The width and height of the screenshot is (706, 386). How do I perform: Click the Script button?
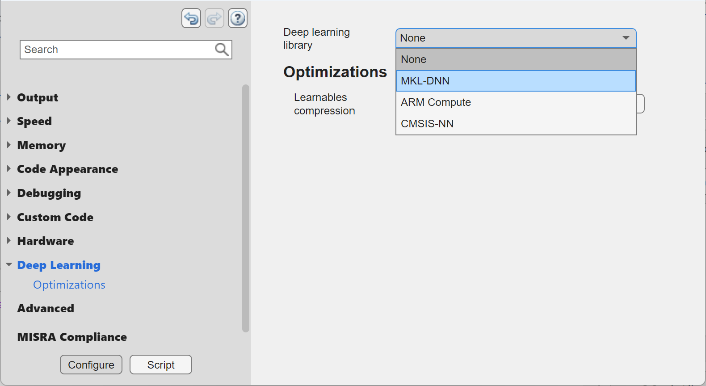(x=161, y=365)
